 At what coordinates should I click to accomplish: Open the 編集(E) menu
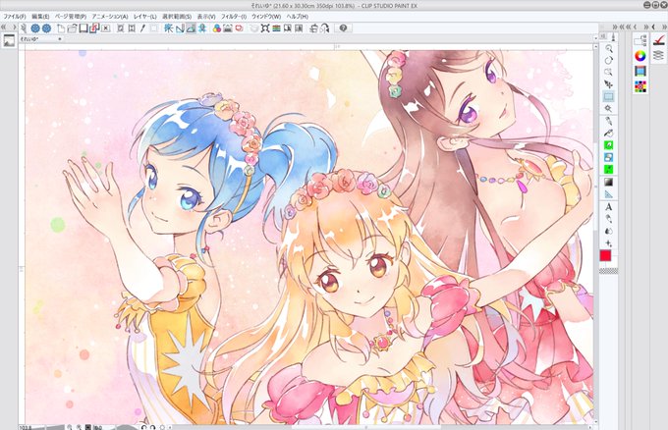click(40, 17)
